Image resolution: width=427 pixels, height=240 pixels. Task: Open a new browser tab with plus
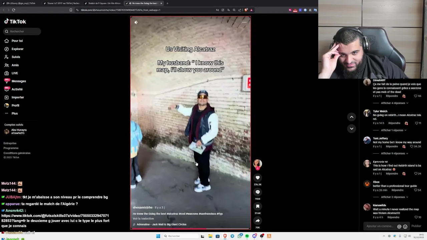point(167,3)
